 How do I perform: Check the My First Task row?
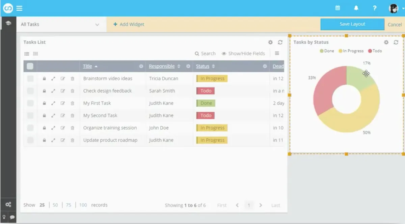pyautogui.click(x=30, y=103)
